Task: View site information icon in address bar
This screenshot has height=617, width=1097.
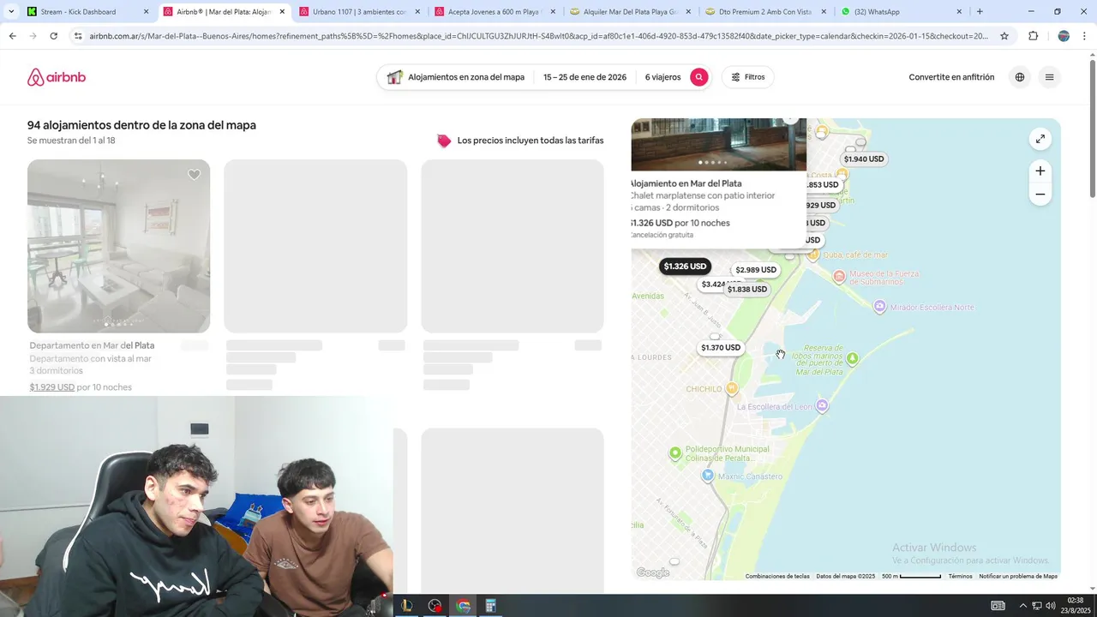Action: (x=78, y=36)
